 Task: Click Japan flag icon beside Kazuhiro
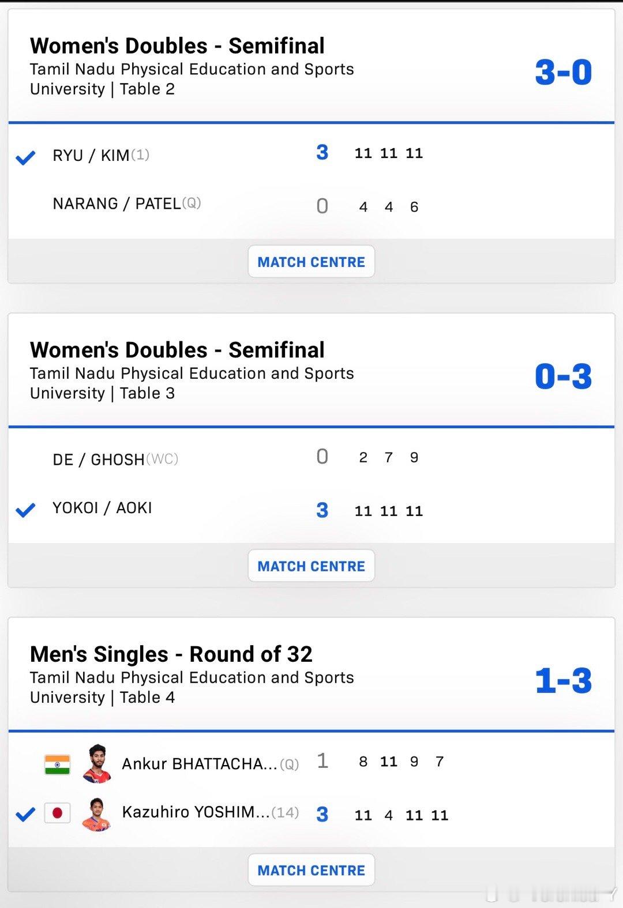(x=57, y=813)
